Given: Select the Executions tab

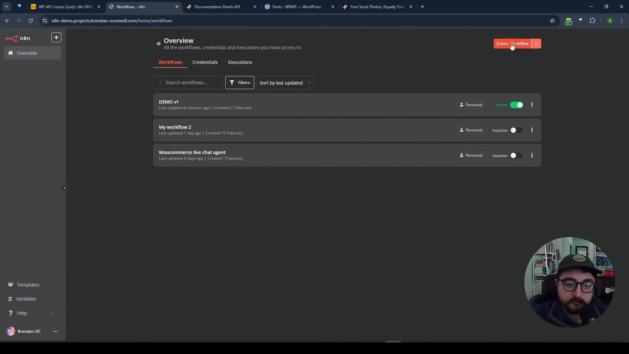Looking at the screenshot, I should (240, 62).
